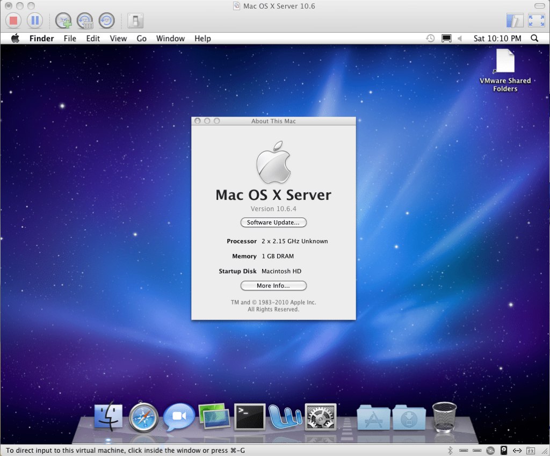Open Finder from the dock
The height and width of the screenshot is (456, 550).
point(108,416)
